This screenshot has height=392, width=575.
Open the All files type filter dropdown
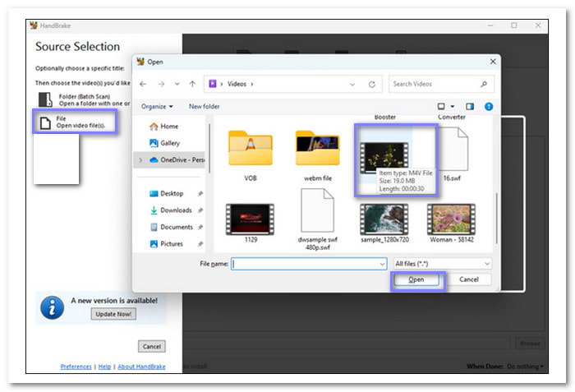[x=442, y=264]
